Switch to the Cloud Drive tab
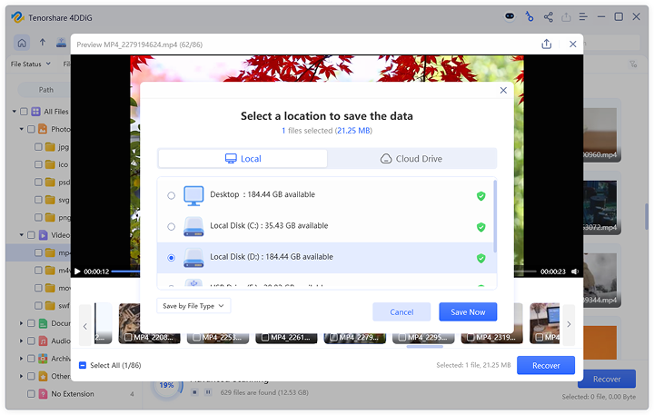This screenshot has width=654, height=415. pyautogui.click(x=411, y=159)
